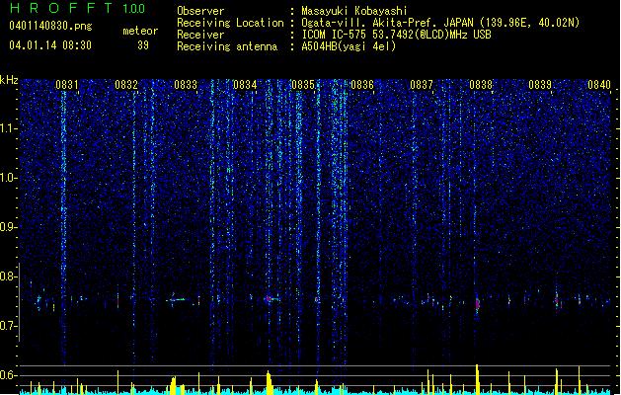
Task: Click the 0.8 kHz axis label
Action: (8, 276)
